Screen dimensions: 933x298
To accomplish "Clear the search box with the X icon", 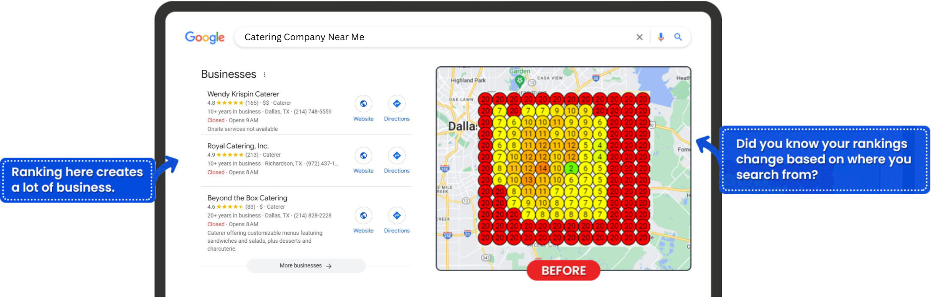I will pyautogui.click(x=639, y=37).
